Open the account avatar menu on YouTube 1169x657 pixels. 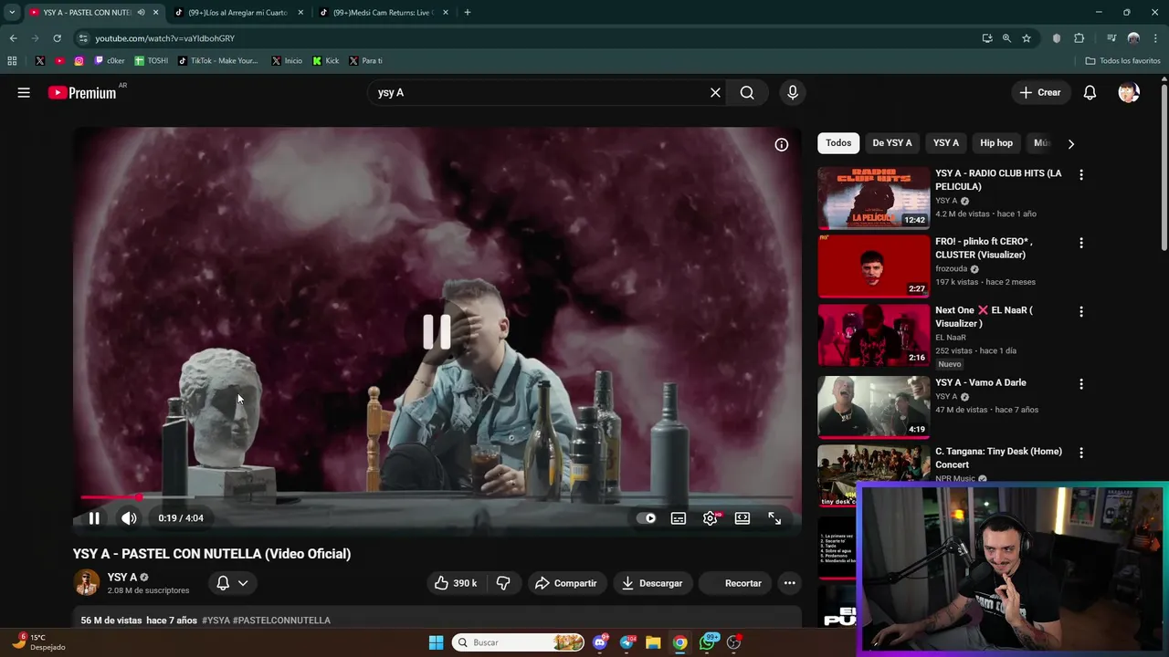(x=1129, y=92)
